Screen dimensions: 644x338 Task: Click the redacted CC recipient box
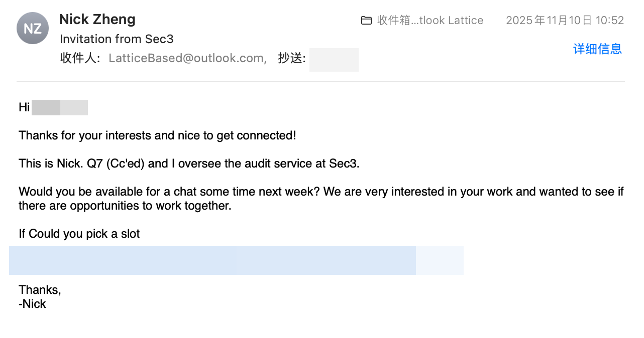click(334, 60)
